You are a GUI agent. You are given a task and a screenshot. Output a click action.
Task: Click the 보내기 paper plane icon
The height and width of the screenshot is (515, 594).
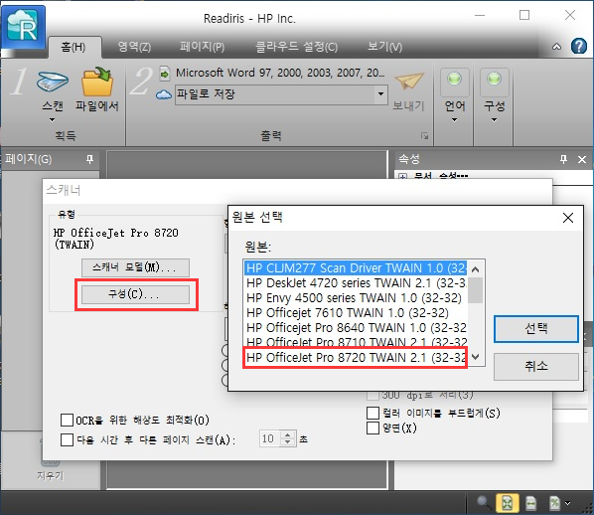click(x=409, y=81)
